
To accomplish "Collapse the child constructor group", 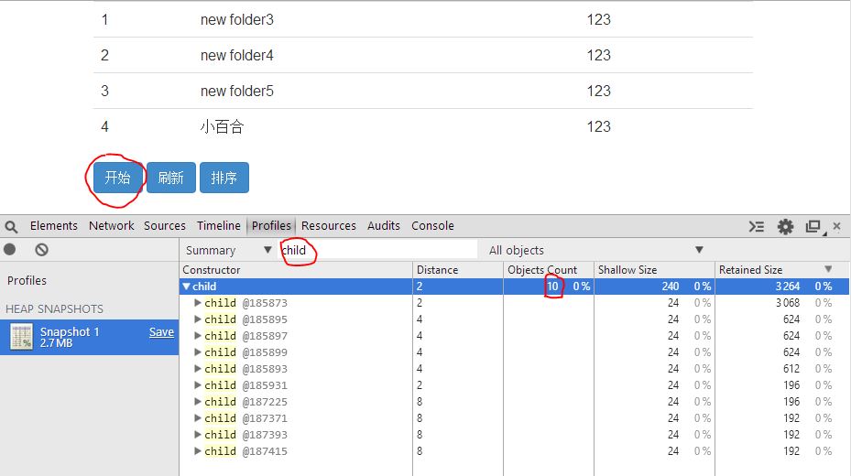I will [187, 287].
